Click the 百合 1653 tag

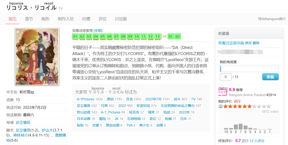134,99
